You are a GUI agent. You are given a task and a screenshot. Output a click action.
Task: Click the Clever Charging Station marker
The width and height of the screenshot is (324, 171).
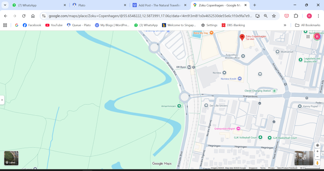coord(275,91)
